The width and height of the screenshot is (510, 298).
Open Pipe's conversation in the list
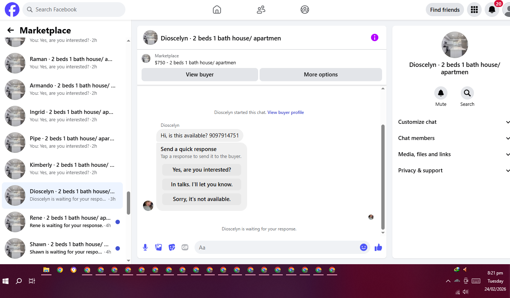pos(63,143)
